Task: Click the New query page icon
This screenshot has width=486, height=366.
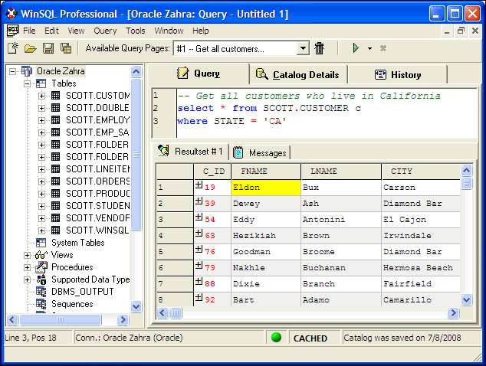Action: [x=13, y=48]
